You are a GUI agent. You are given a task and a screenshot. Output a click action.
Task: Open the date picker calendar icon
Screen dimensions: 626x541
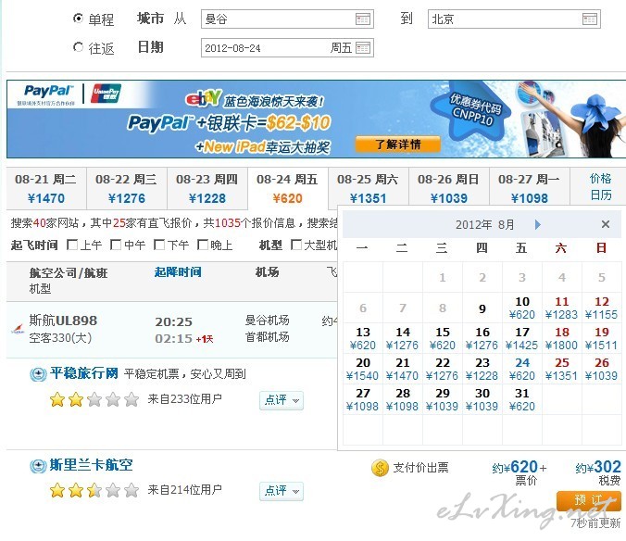363,48
